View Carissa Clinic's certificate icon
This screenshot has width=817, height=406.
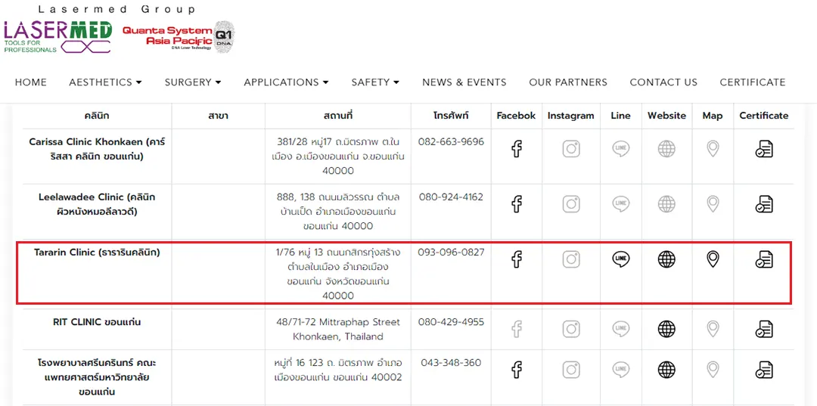[764, 149]
